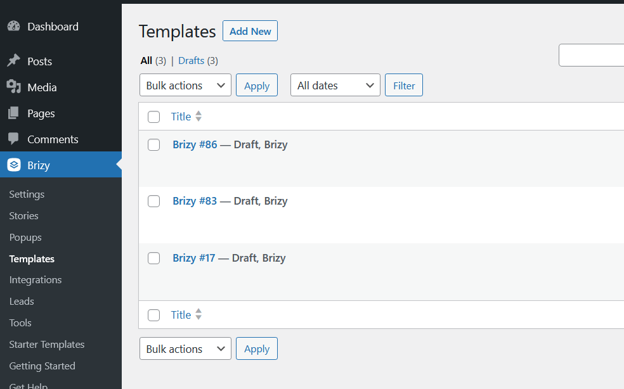Expand the All dates dropdown
The image size is (624, 389).
(x=335, y=85)
